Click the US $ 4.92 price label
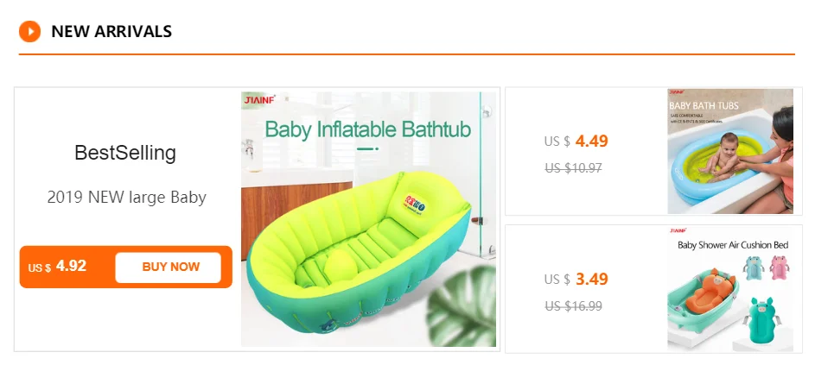815x365 pixels. [58, 267]
